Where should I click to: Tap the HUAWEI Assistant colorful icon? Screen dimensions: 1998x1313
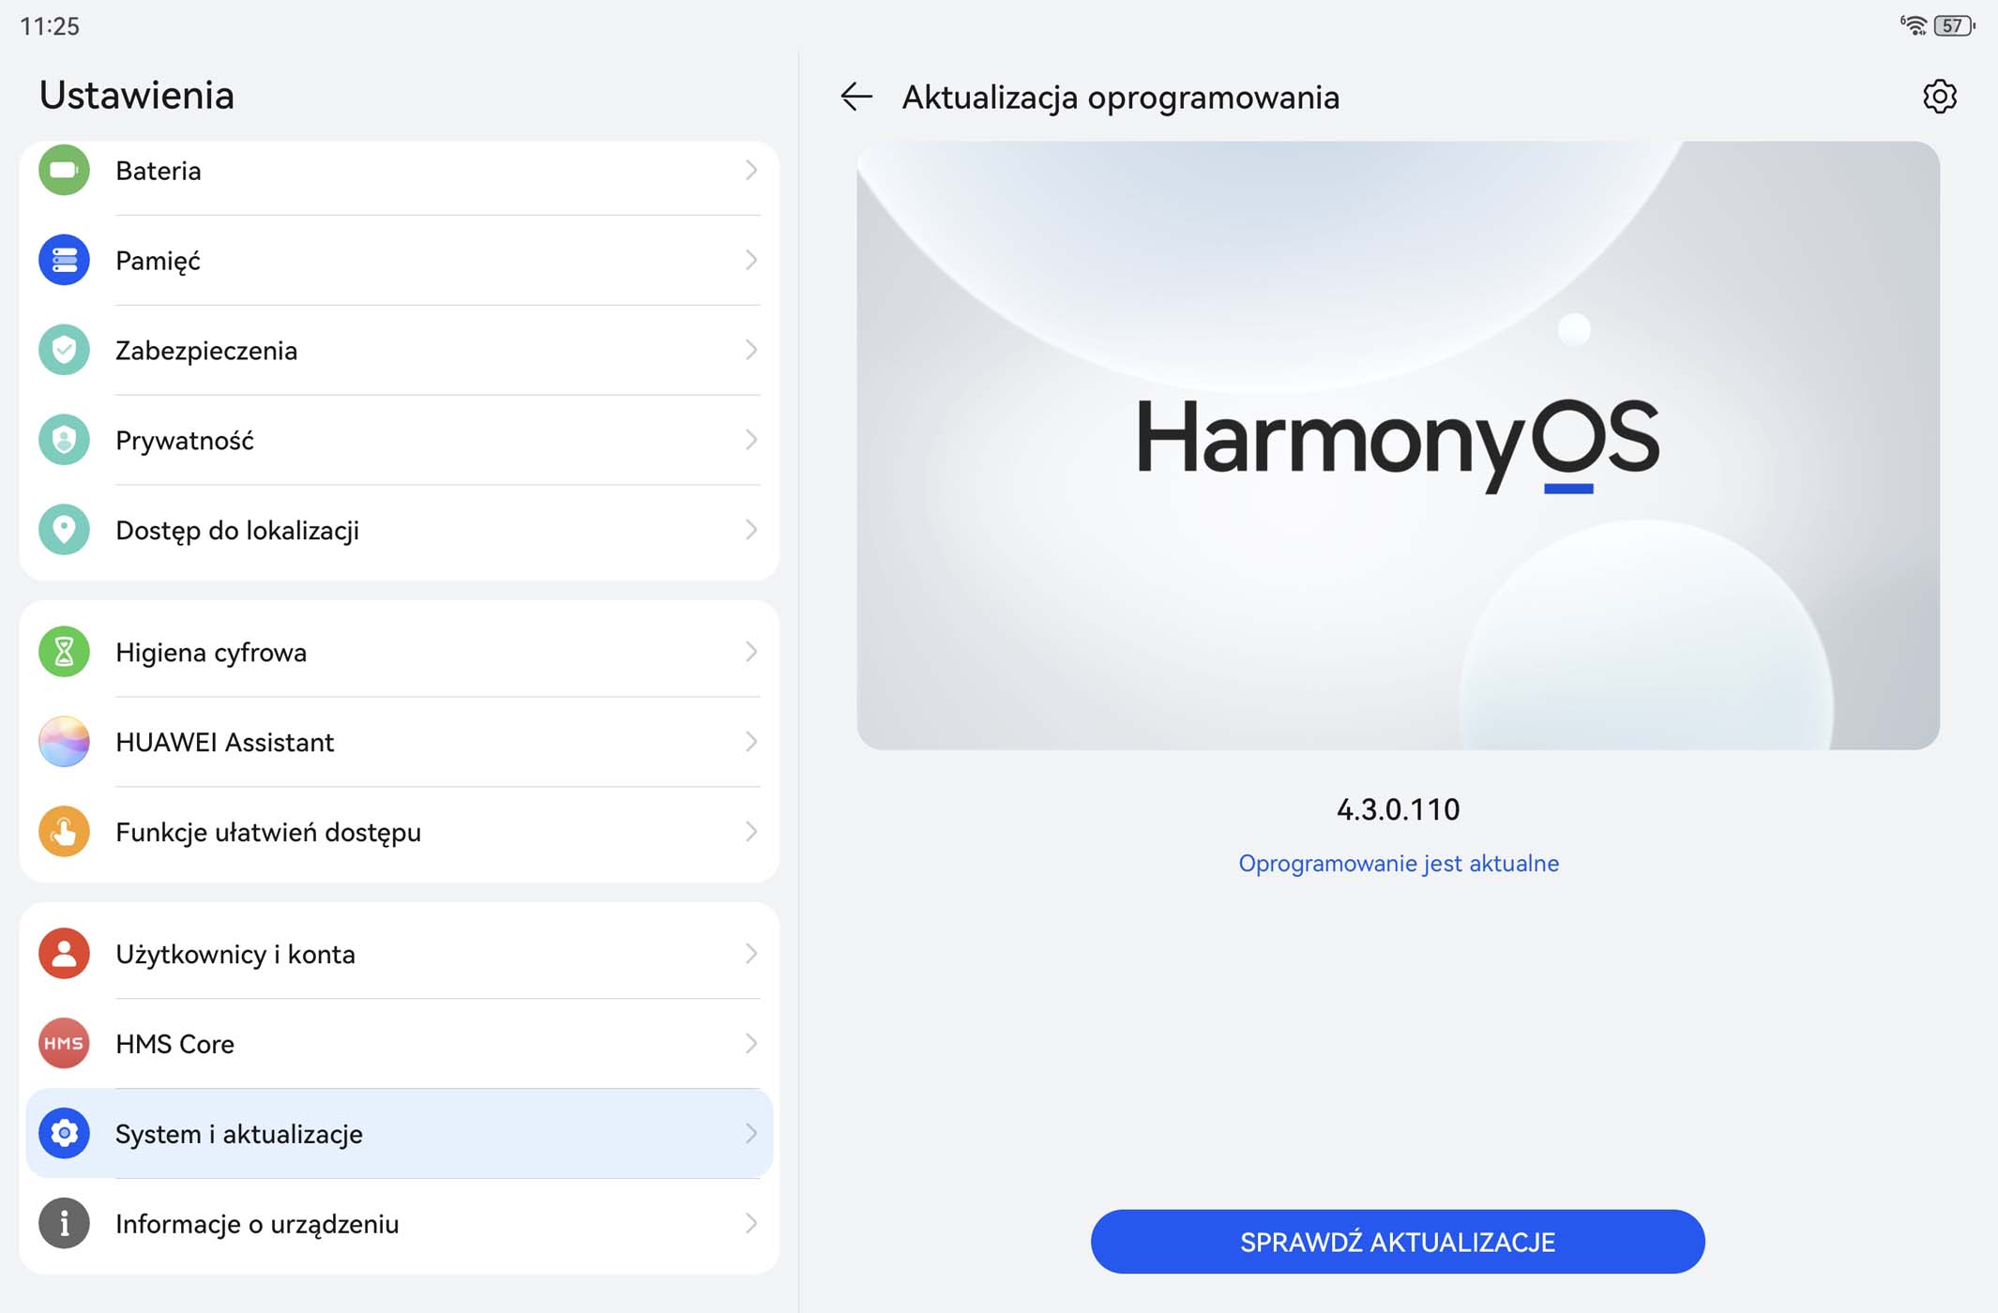tap(64, 742)
